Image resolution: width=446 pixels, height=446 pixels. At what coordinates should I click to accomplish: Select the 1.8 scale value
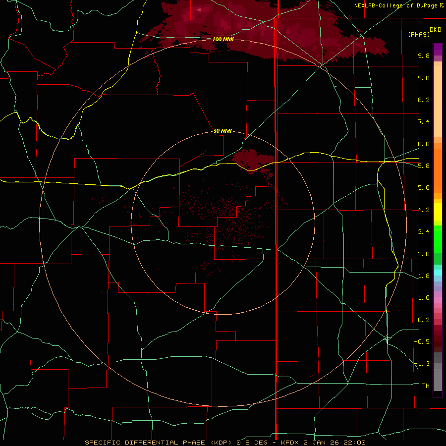[x=424, y=276]
